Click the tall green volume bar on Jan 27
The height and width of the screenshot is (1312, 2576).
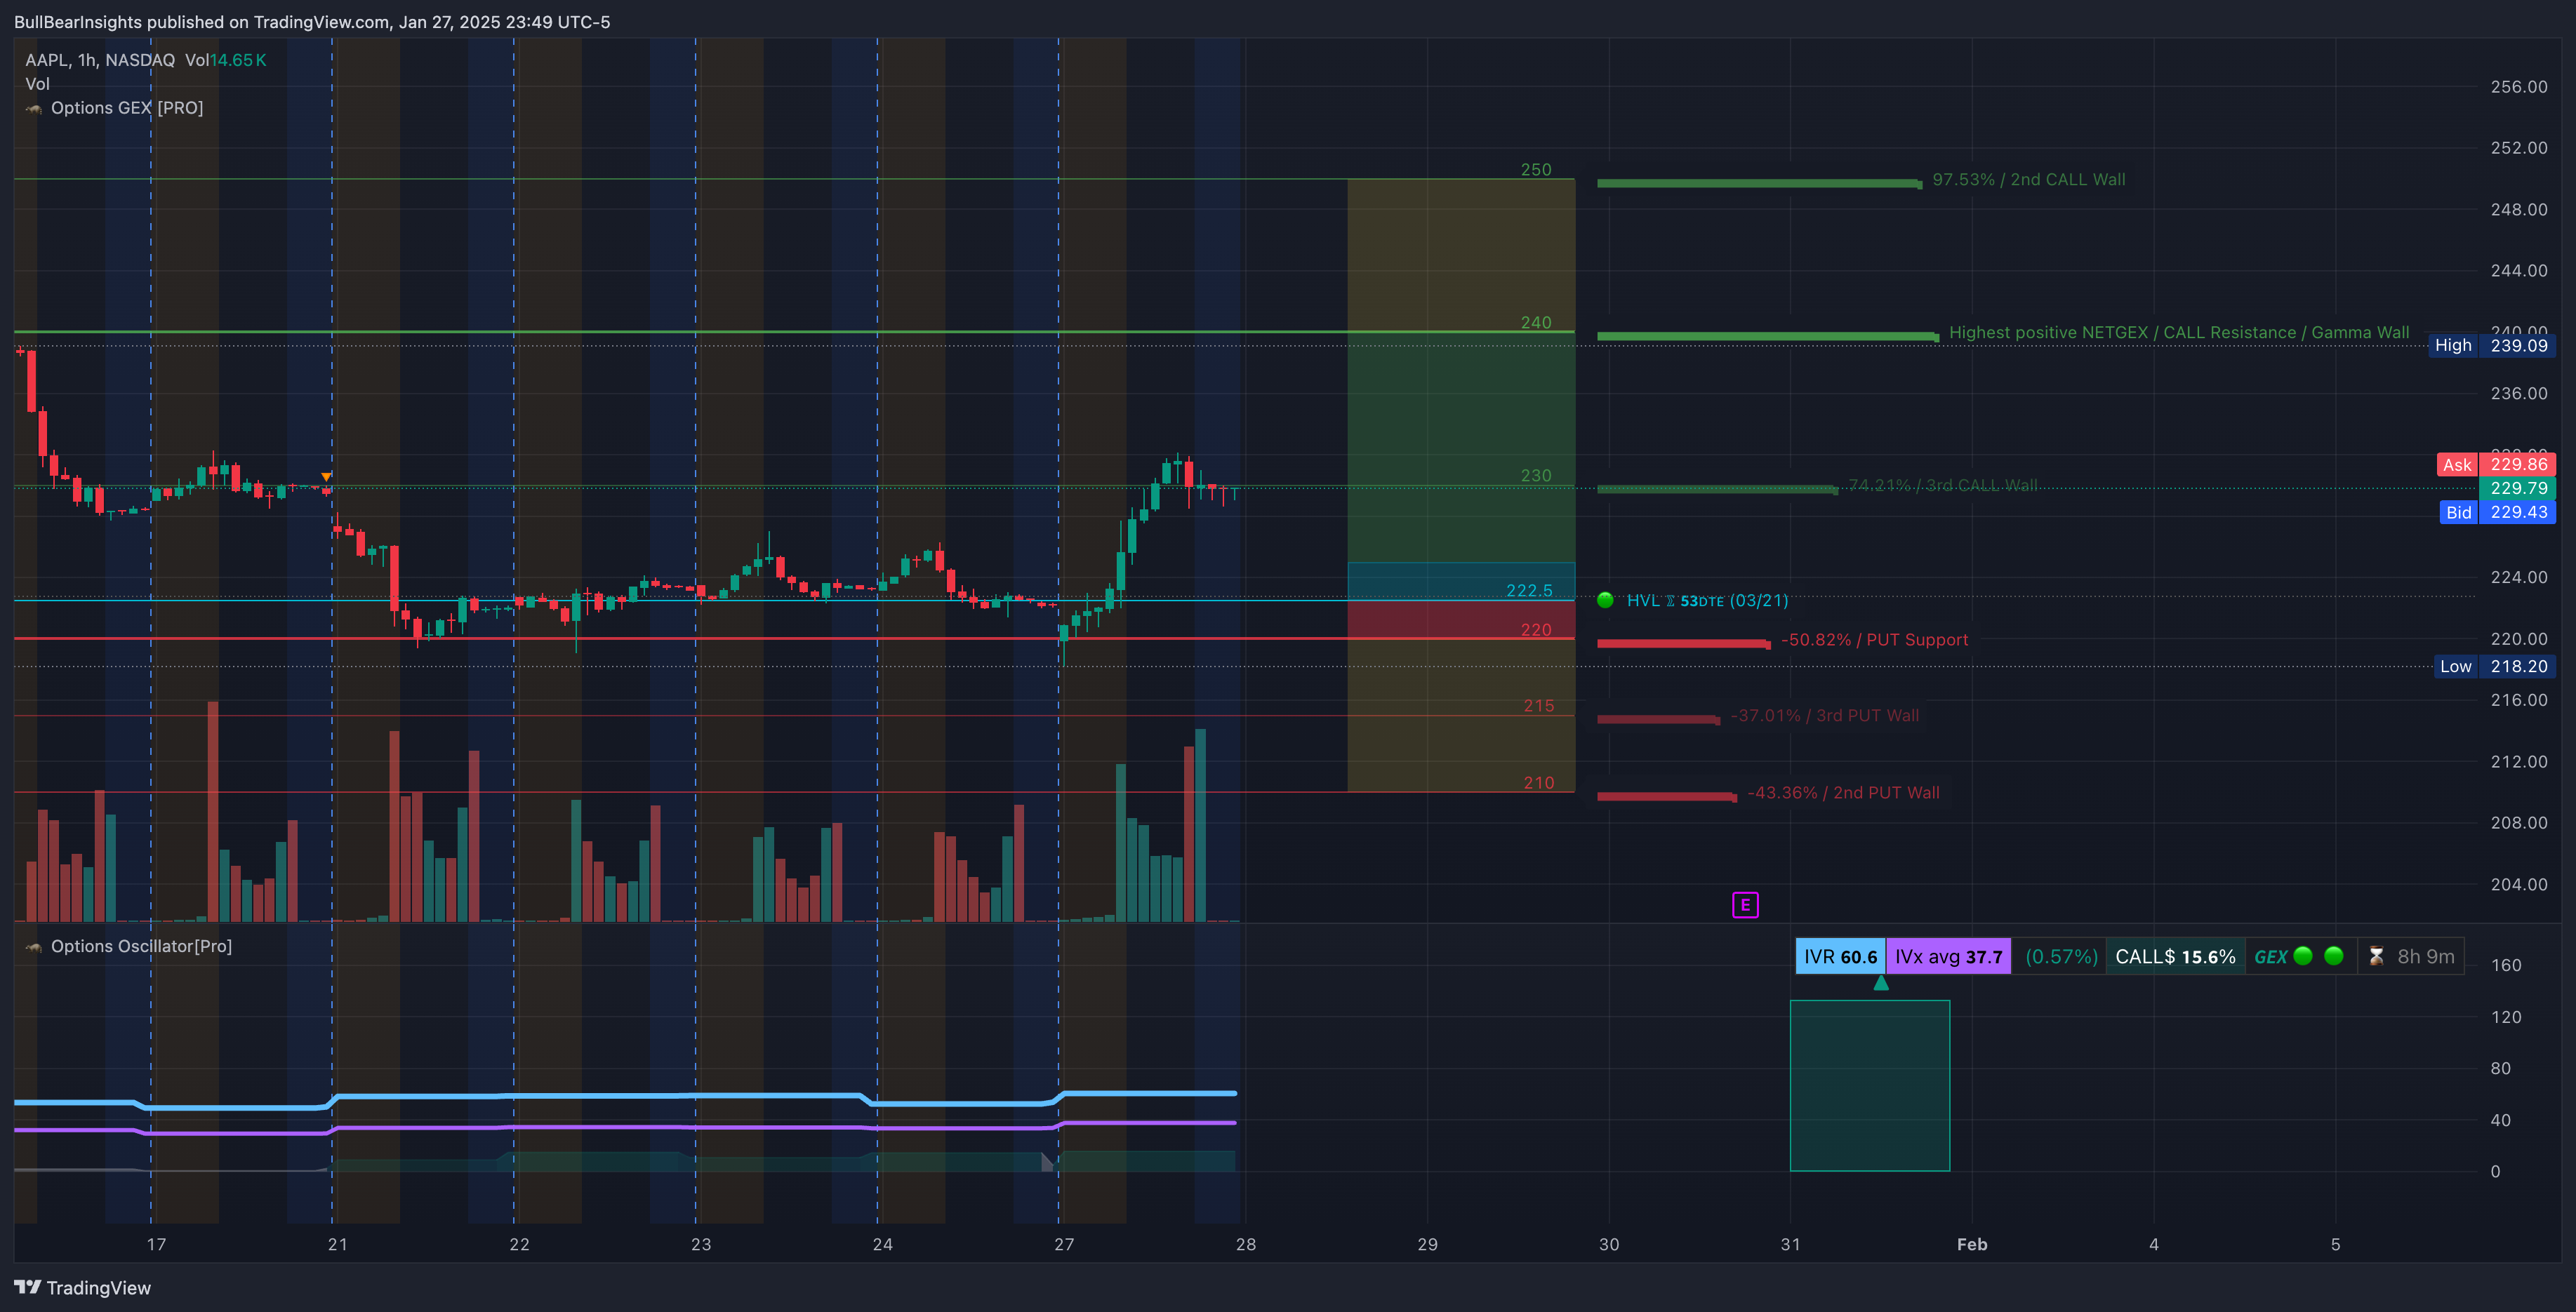(1200, 825)
